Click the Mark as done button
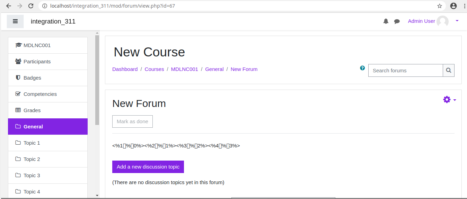 (x=132, y=121)
